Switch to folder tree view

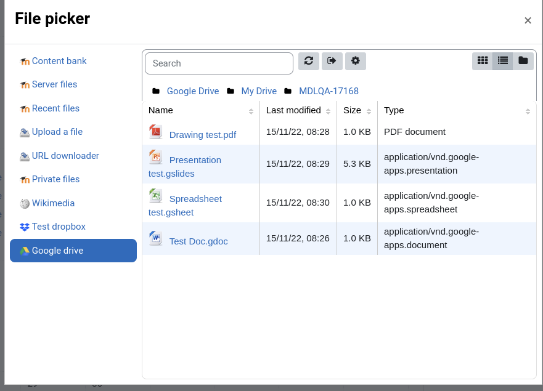click(523, 61)
